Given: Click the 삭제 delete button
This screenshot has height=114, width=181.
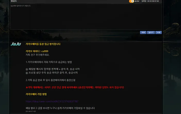Looking at the screenshot, I should 159,32.
